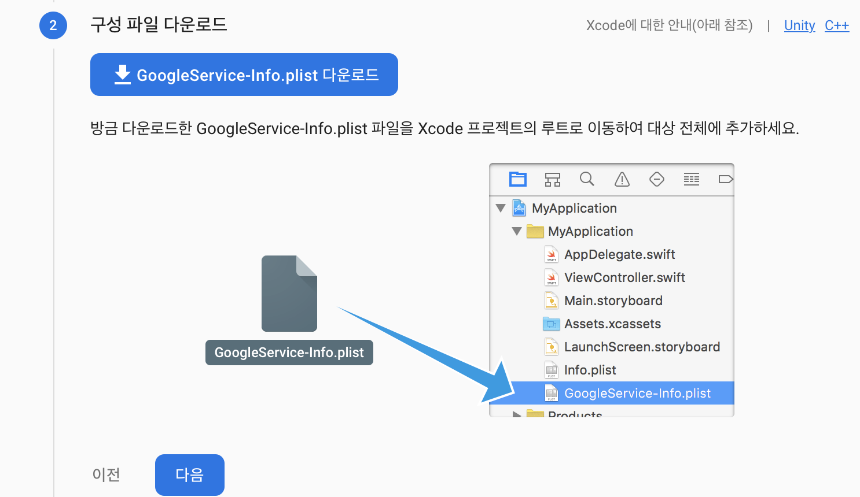Image resolution: width=860 pixels, height=497 pixels.
Task: Click the storyboard icon beside Main.storyboard
Action: (552, 301)
